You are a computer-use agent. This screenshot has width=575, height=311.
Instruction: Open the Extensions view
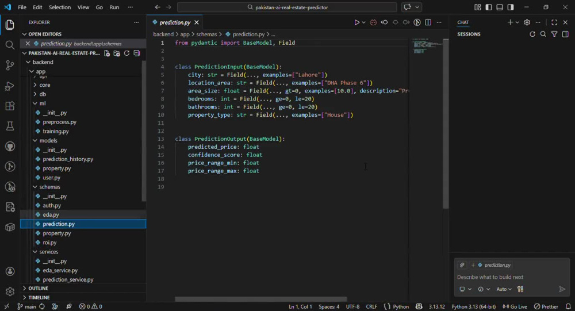point(10,106)
